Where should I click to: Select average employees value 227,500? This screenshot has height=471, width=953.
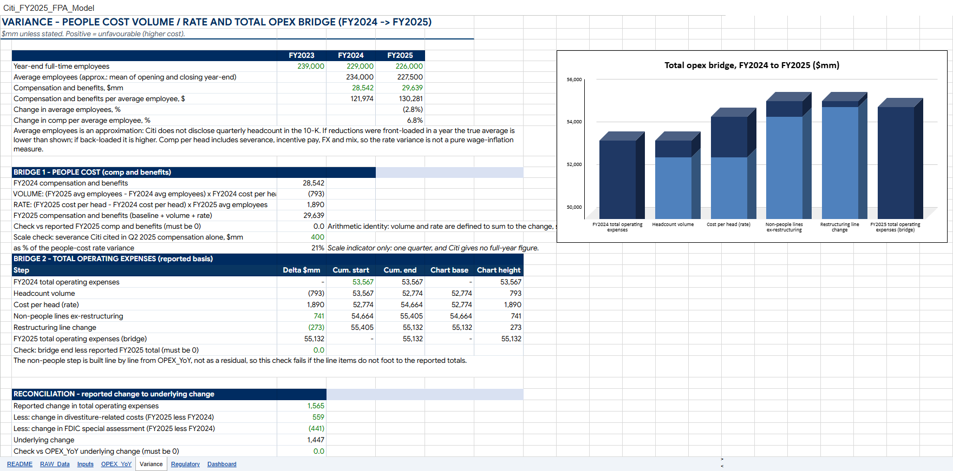410,77
